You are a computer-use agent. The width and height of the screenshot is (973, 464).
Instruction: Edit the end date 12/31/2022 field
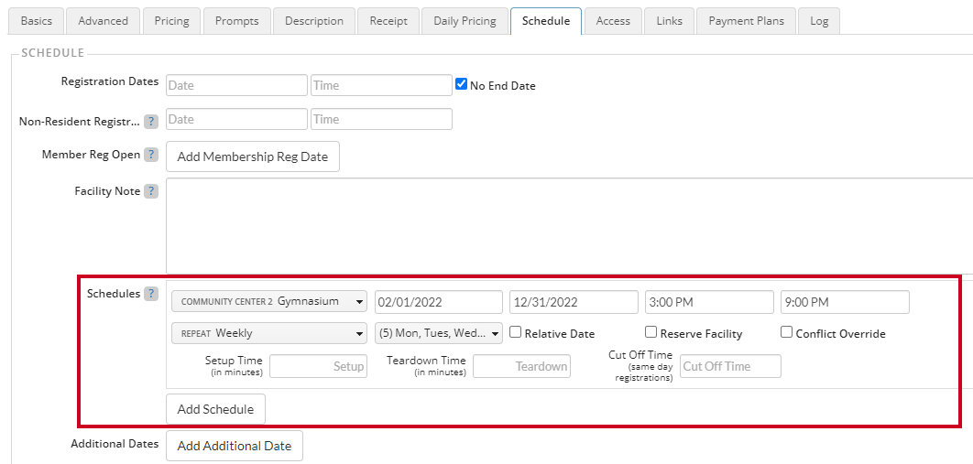[574, 302]
